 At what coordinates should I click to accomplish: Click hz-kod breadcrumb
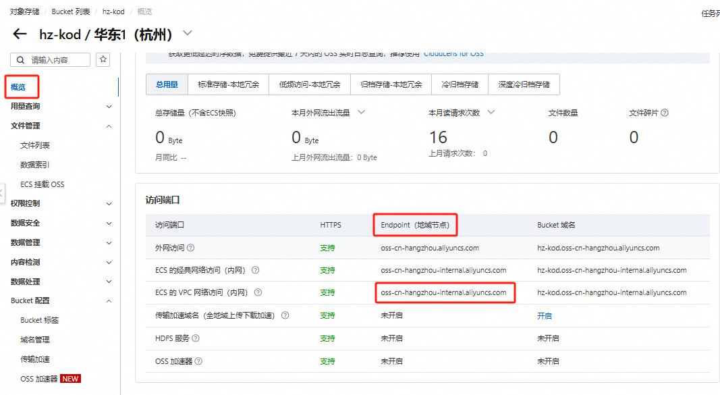(113, 11)
